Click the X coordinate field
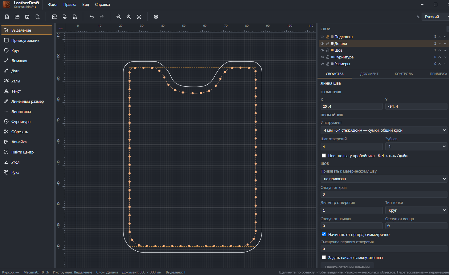449x275 pixels. pos(351,106)
